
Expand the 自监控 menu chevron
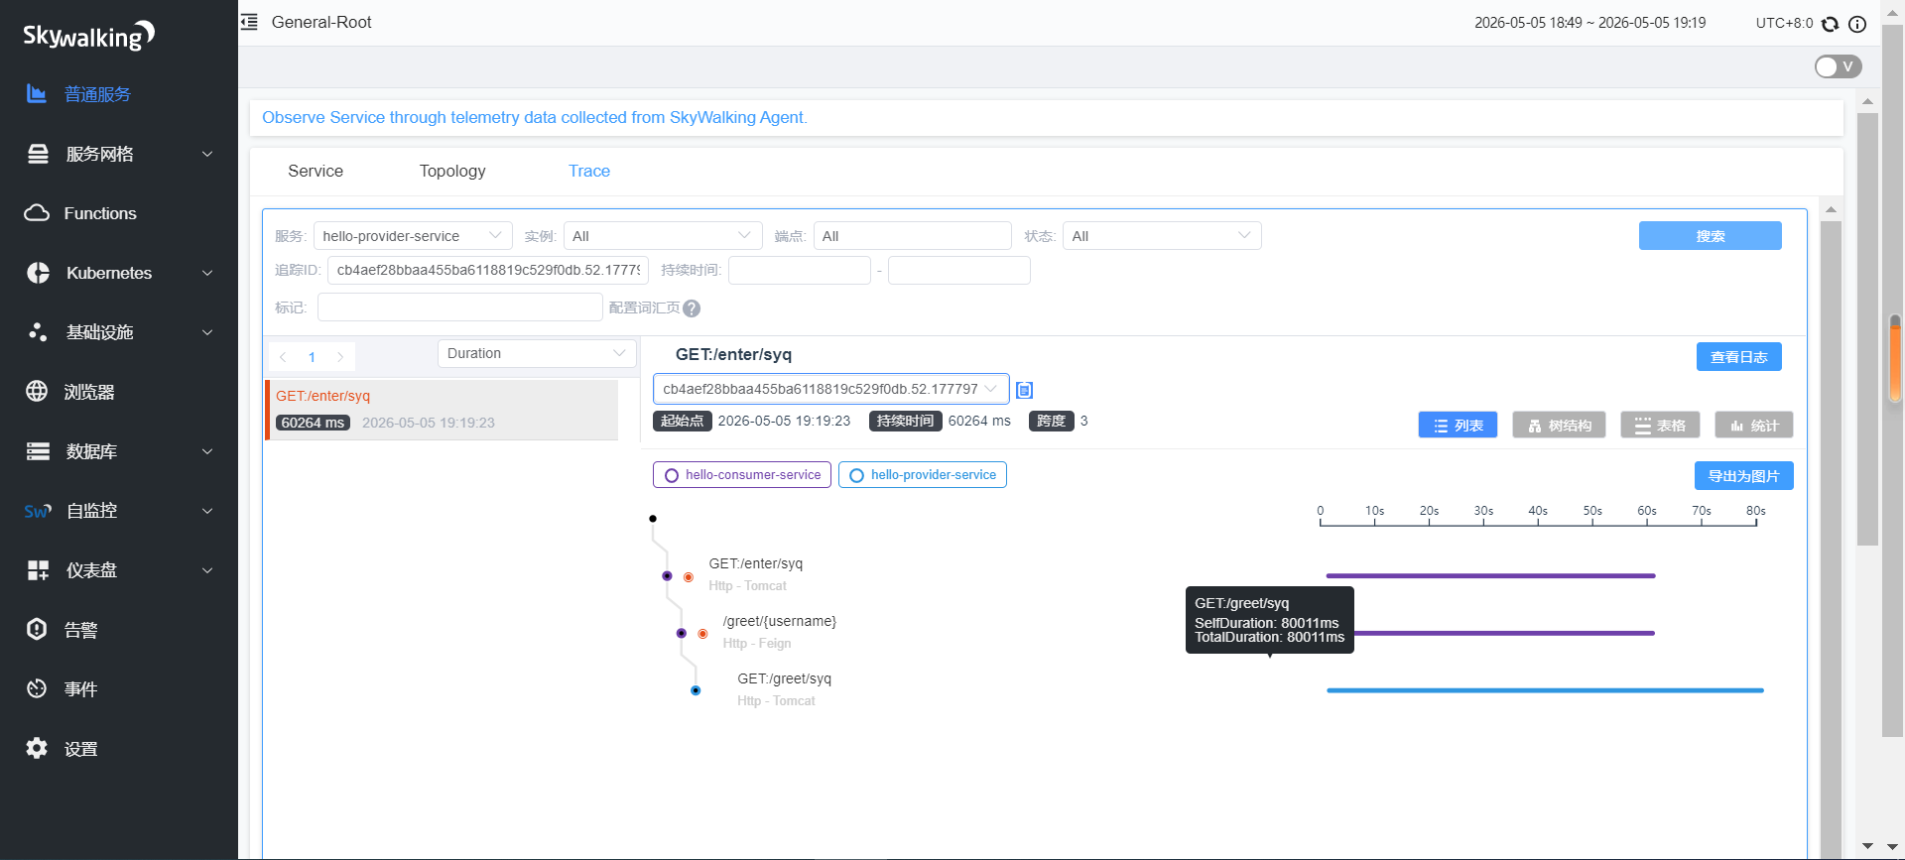coord(207,511)
